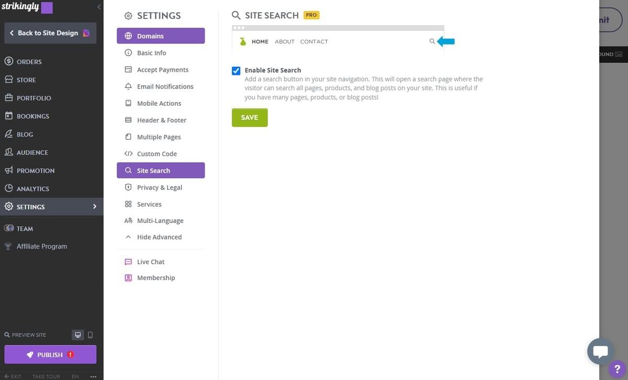
Task: Open the Affiliate Program link
Action: tap(42, 246)
